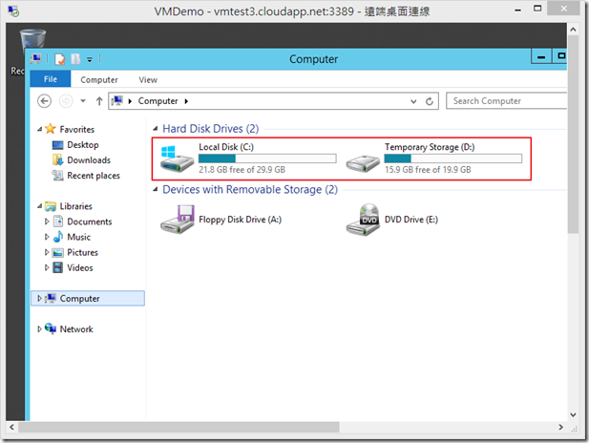Click the computer icon in the address bar
The width and height of the screenshot is (589, 443).
(117, 100)
